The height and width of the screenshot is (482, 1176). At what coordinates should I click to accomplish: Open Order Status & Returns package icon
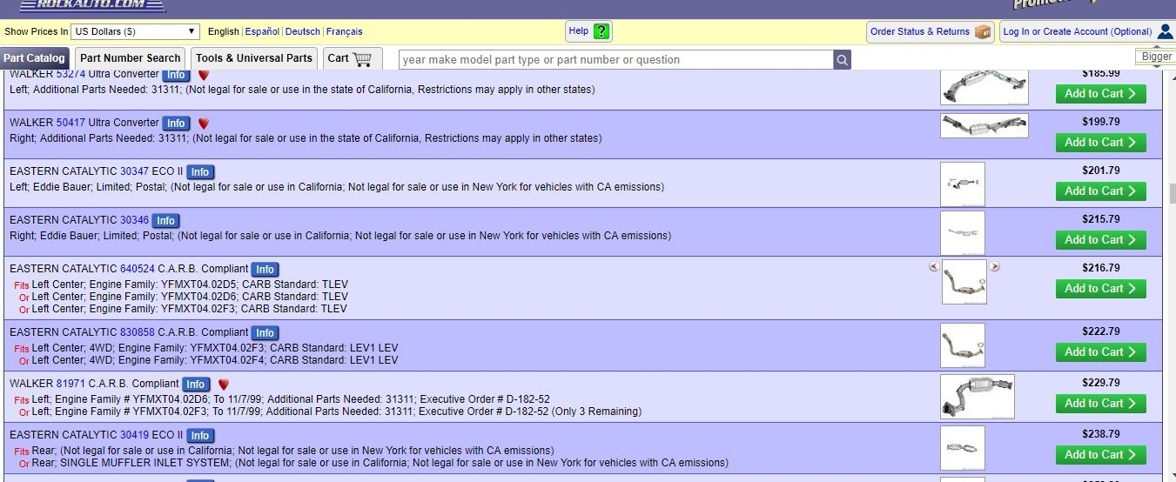tap(983, 31)
